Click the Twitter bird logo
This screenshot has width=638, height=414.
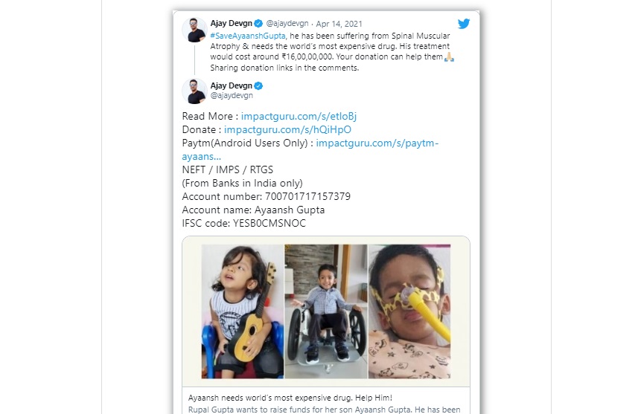[x=463, y=24]
